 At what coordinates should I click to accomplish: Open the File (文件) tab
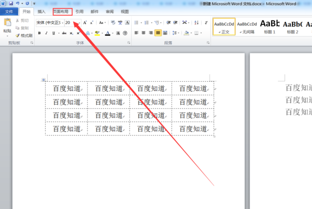[9, 11]
